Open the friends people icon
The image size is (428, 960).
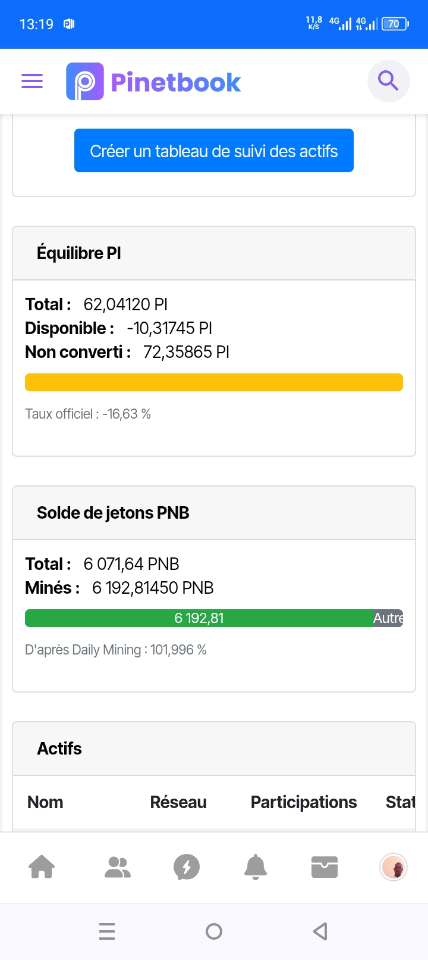pos(118,867)
